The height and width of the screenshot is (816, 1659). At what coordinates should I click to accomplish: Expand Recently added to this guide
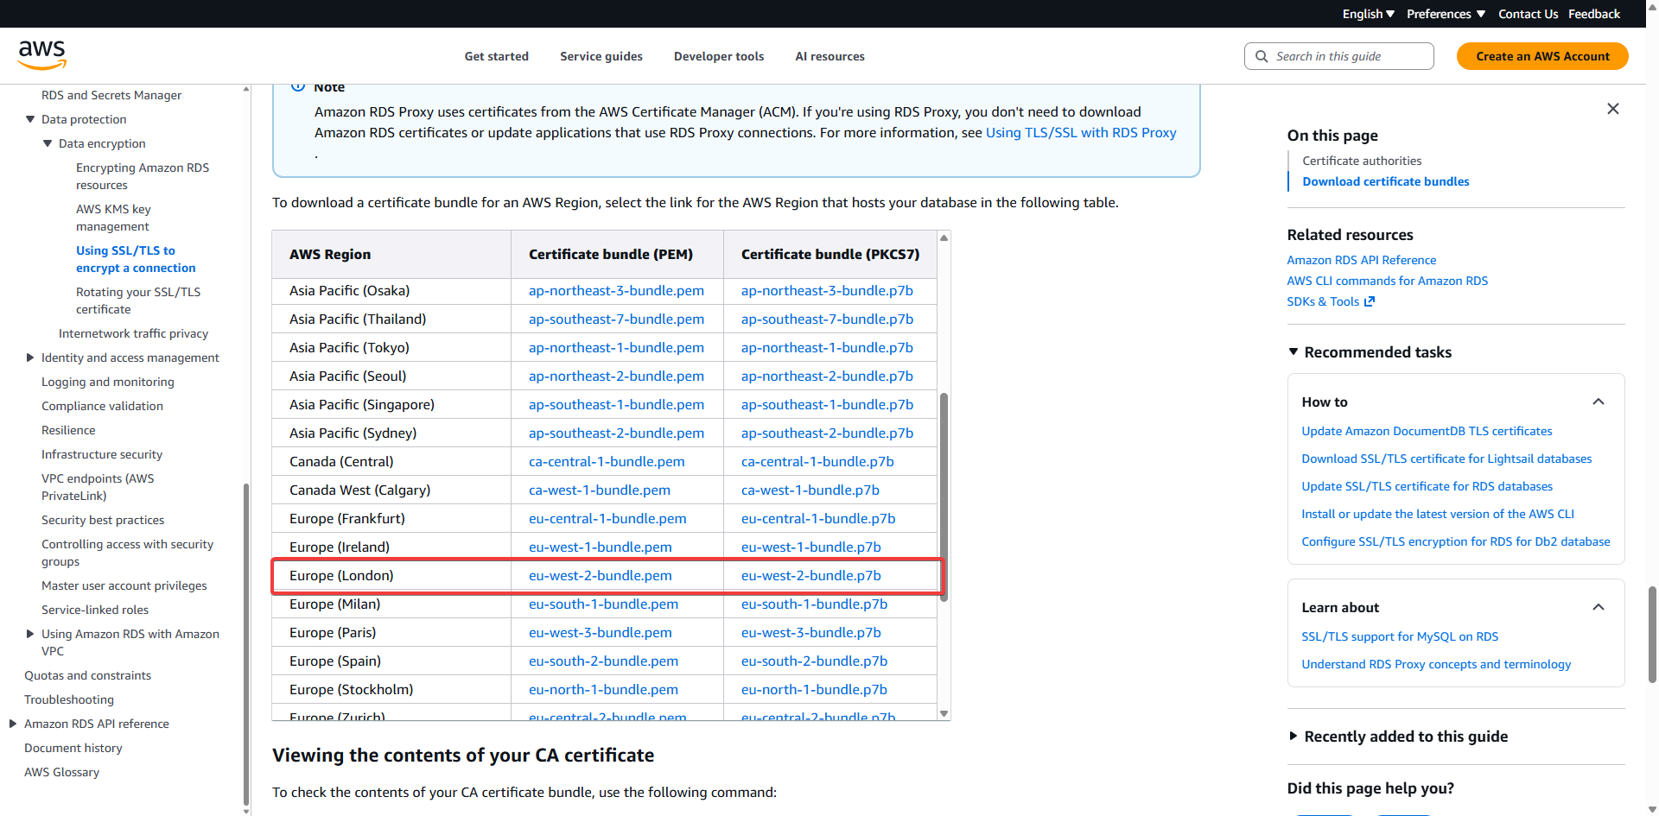coord(1293,737)
